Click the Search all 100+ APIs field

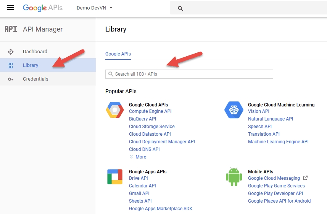pyautogui.click(x=189, y=74)
